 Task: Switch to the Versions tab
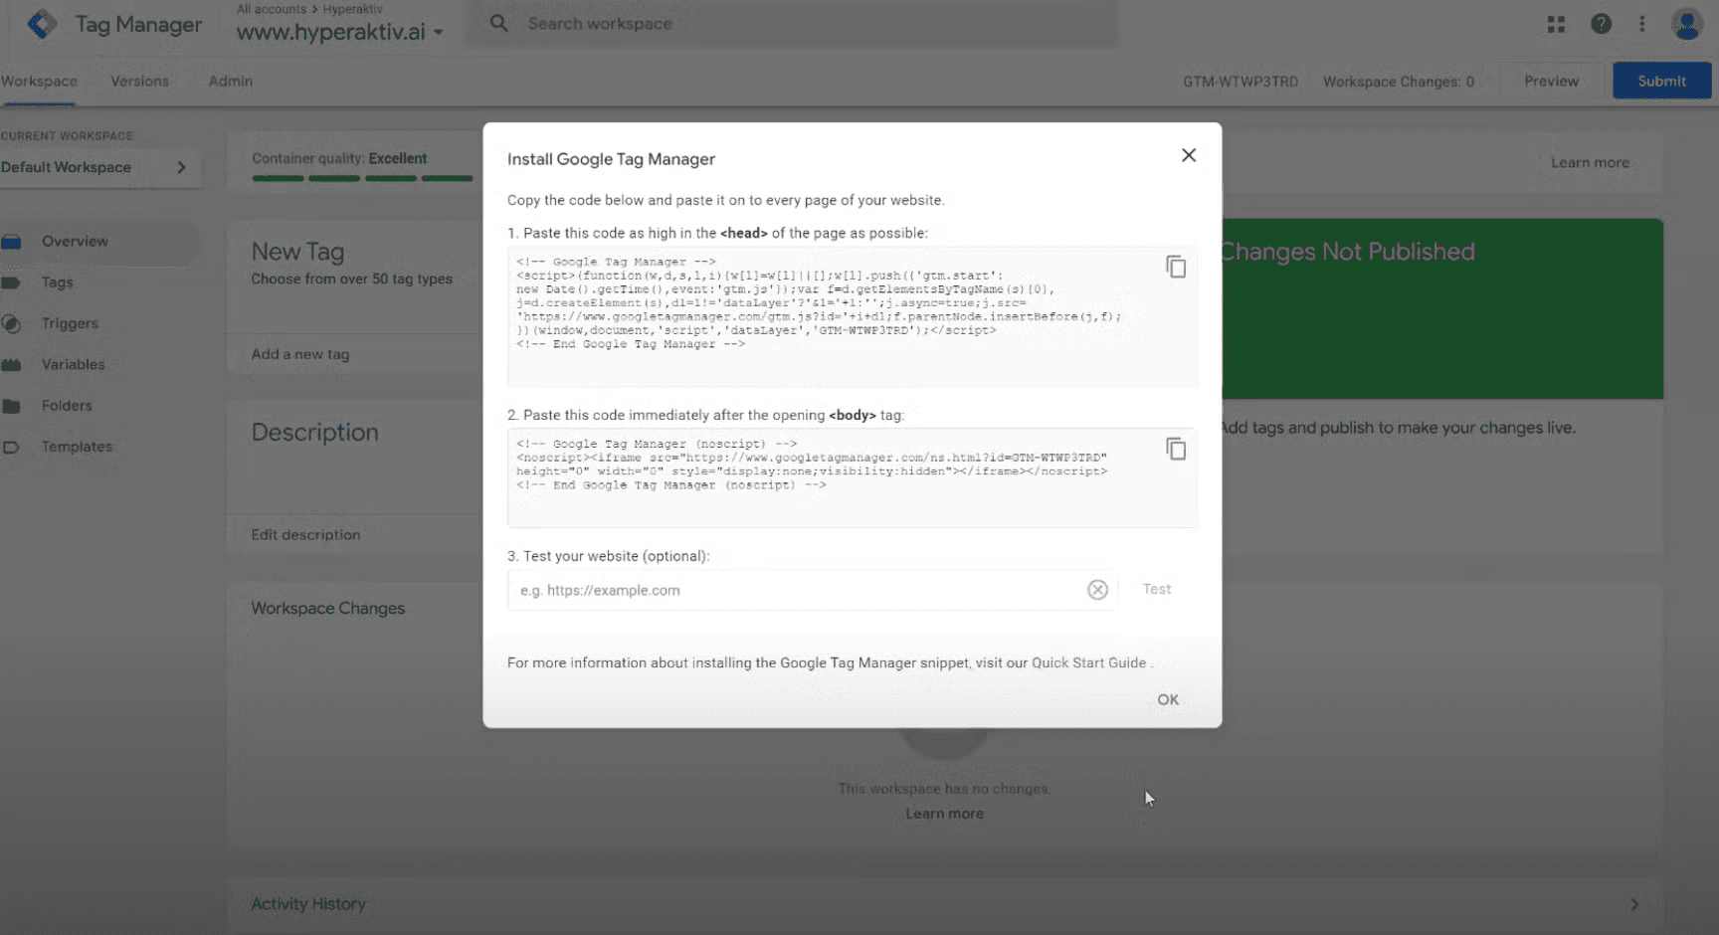pos(139,82)
